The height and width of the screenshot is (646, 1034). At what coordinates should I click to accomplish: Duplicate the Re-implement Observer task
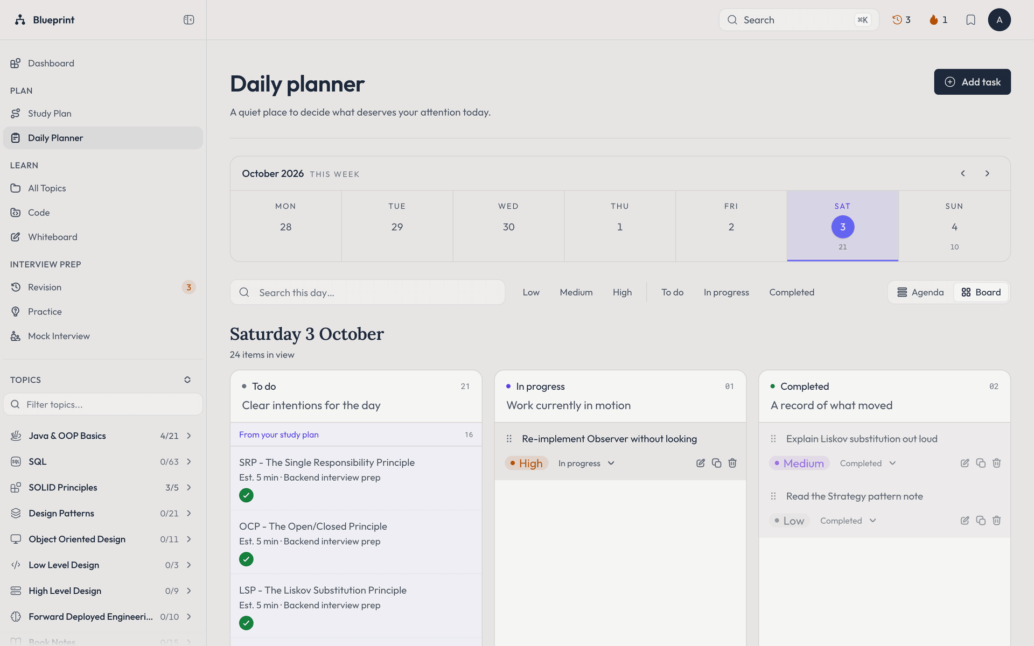click(716, 463)
